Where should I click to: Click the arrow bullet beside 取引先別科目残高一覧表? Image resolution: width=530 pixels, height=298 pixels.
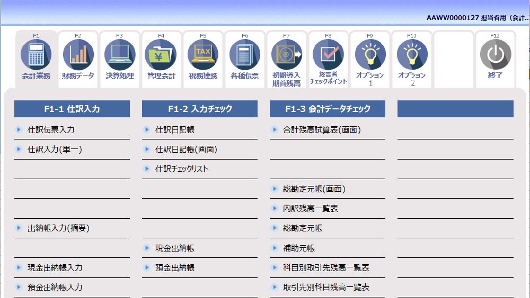(x=275, y=287)
